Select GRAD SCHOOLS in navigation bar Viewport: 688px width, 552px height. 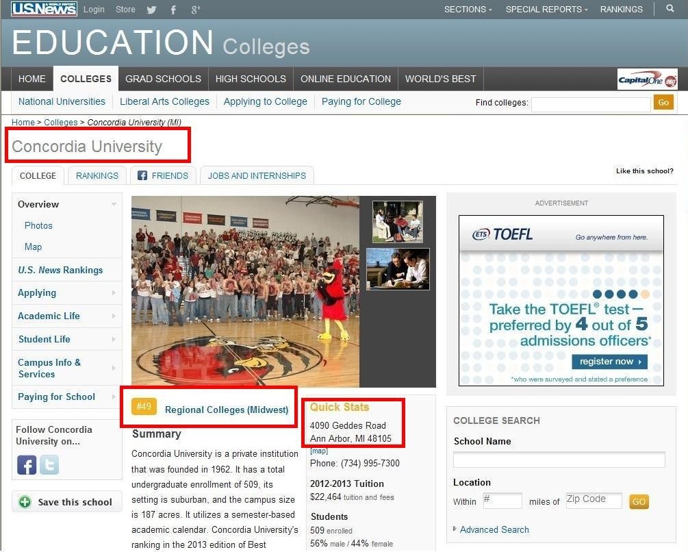click(x=163, y=79)
